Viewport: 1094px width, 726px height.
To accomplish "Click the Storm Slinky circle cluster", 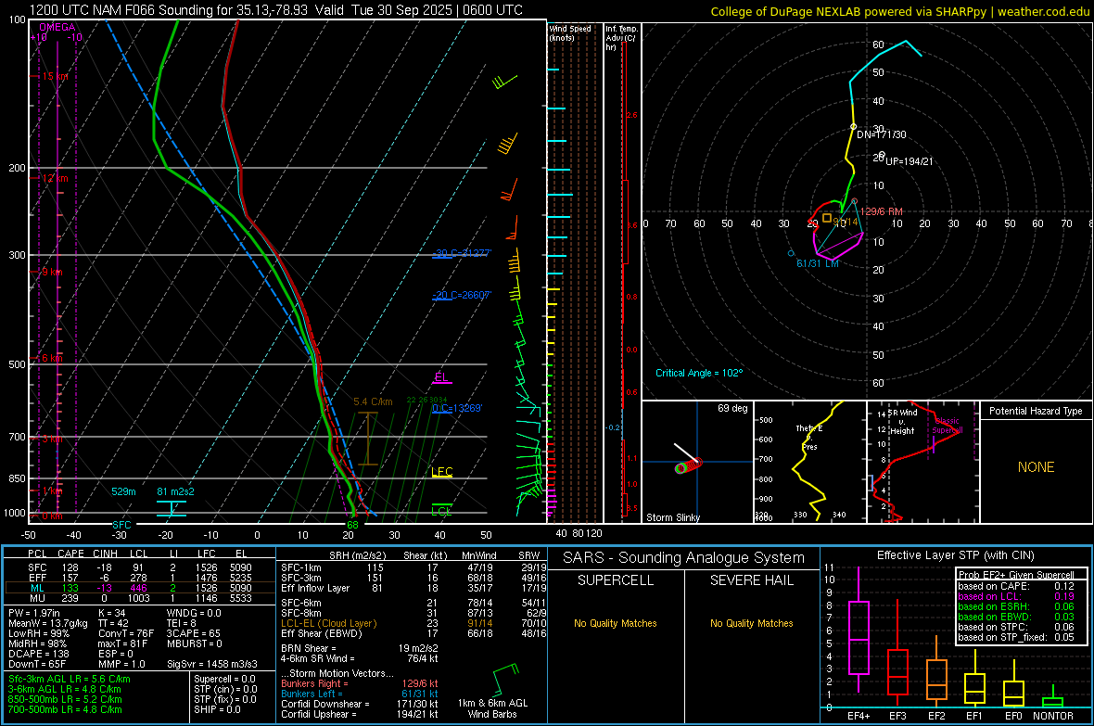I will [x=688, y=465].
